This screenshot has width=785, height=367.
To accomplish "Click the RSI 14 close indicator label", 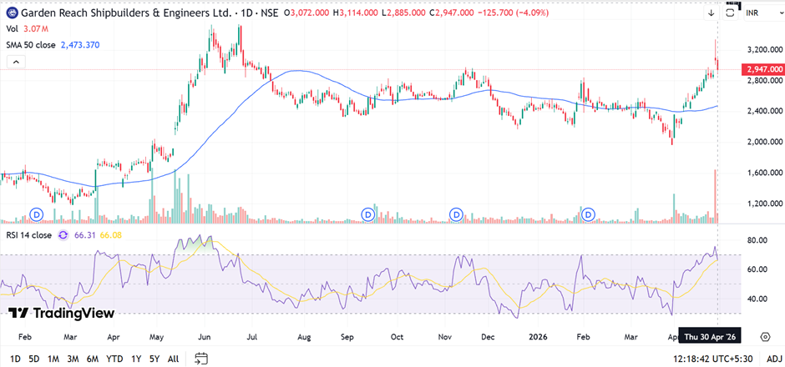I will click(38, 235).
